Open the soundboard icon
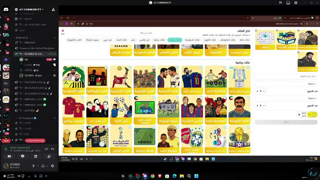320x180 pixels. pyautogui.click(x=49, y=156)
